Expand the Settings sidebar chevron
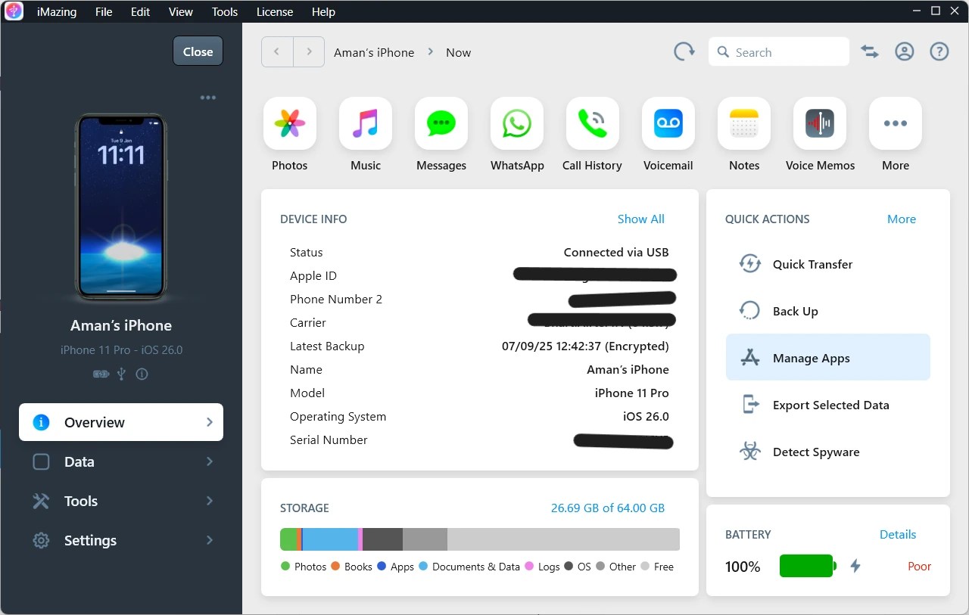 click(210, 540)
